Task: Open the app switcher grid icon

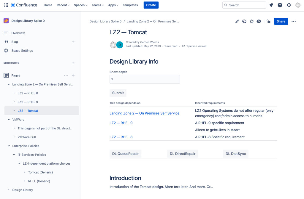Action: pos(6,5)
